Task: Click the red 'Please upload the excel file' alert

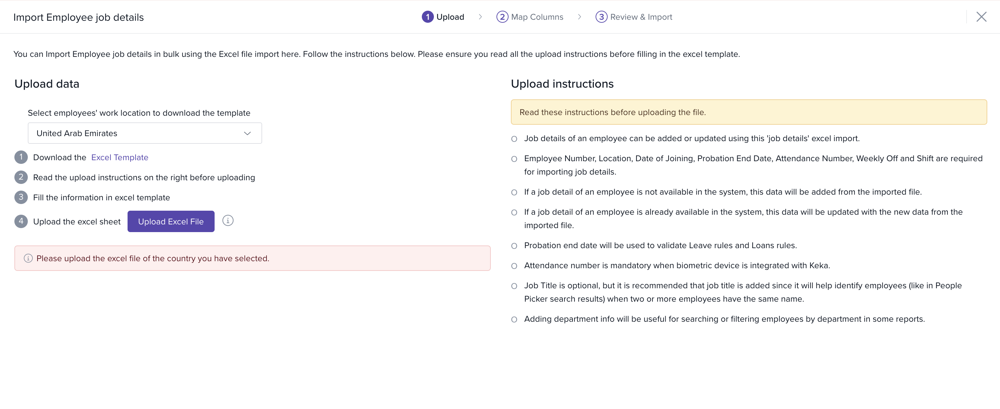Action: [x=252, y=258]
